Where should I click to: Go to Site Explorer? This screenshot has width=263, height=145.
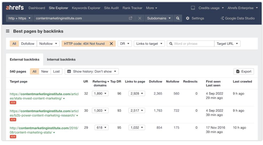[x=58, y=8]
